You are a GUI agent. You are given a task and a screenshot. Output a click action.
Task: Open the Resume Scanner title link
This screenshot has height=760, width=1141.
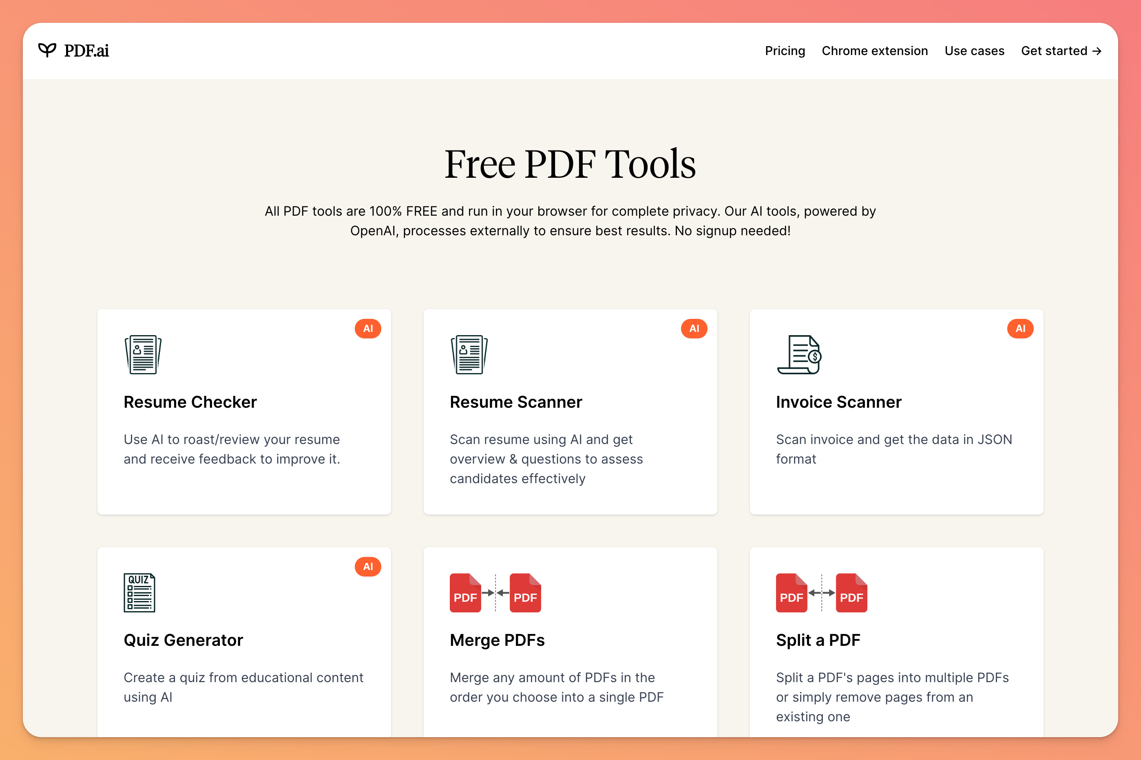tap(516, 402)
